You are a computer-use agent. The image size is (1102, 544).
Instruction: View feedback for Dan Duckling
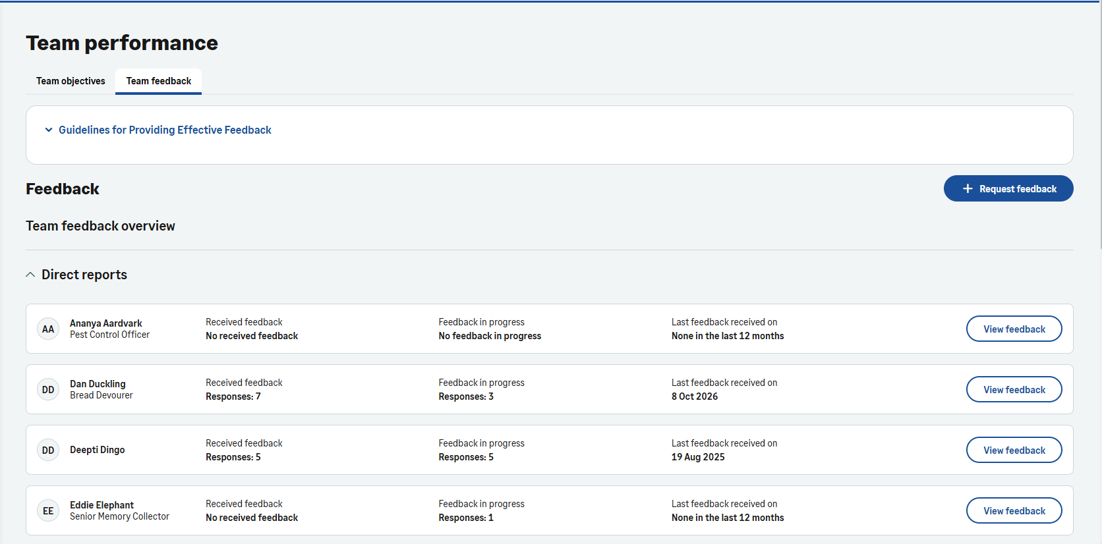(1014, 390)
